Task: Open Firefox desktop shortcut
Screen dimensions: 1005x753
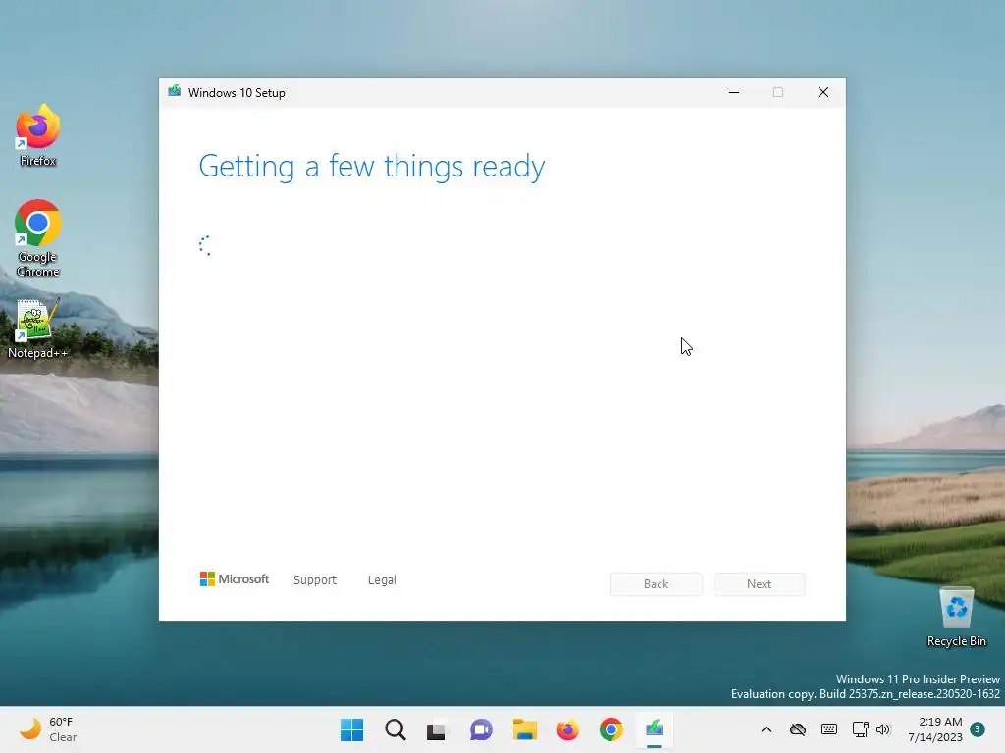Action: [x=38, y=135]
